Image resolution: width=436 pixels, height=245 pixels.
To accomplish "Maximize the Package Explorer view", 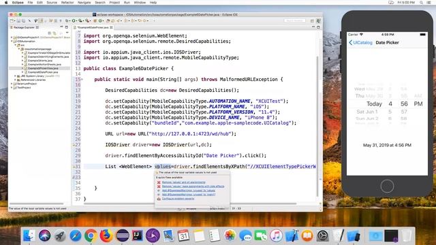I will (x=67, y=27).
